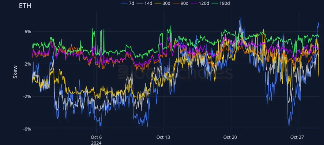Click the -2% y-axis tick label

click(x=27, y=96)
